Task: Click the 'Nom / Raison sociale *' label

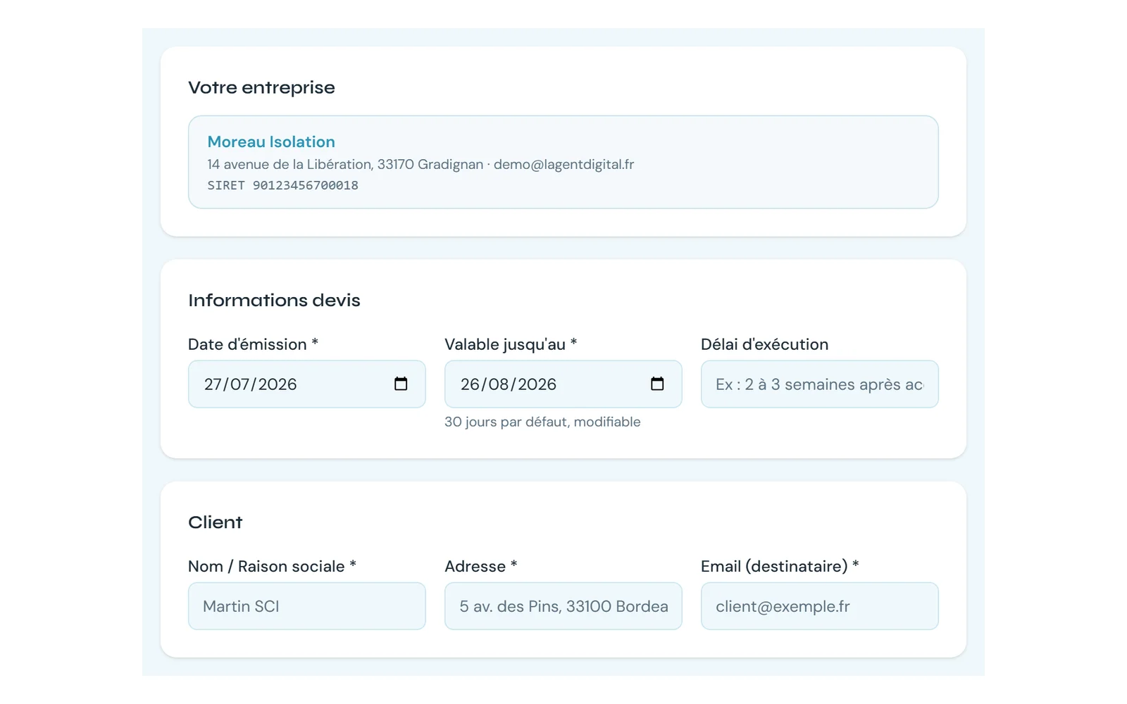Action: click(272, 566)
